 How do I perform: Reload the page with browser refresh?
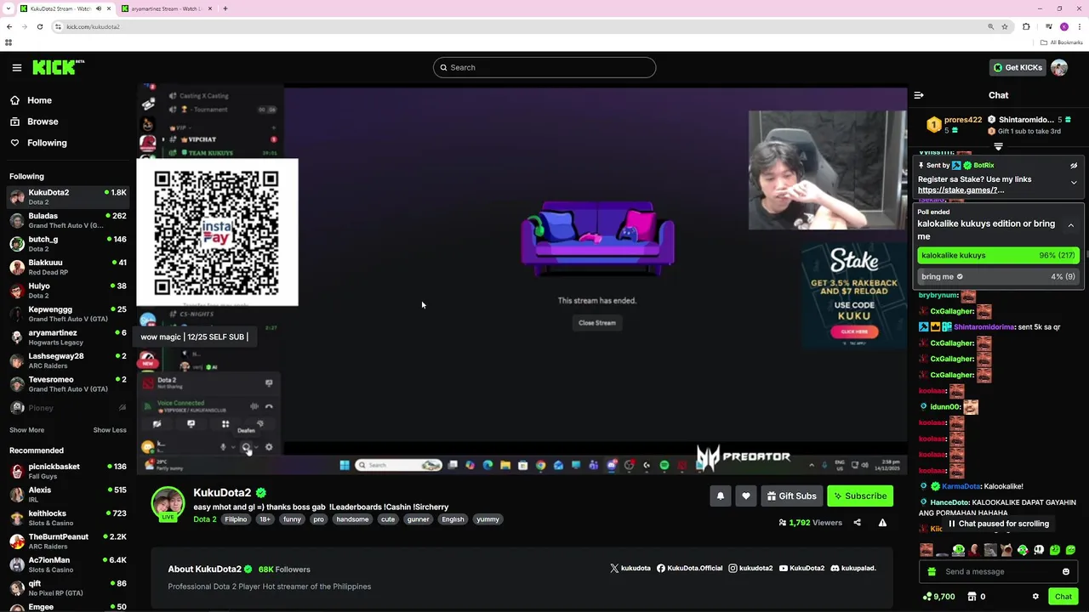(x=39, y=26)
